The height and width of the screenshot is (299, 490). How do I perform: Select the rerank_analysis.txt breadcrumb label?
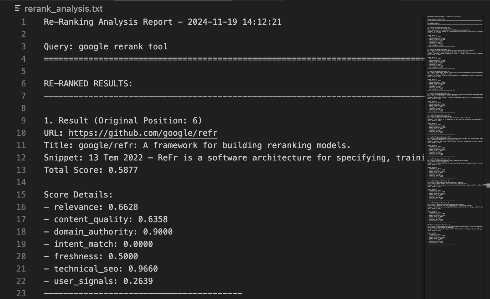(63, 9)
